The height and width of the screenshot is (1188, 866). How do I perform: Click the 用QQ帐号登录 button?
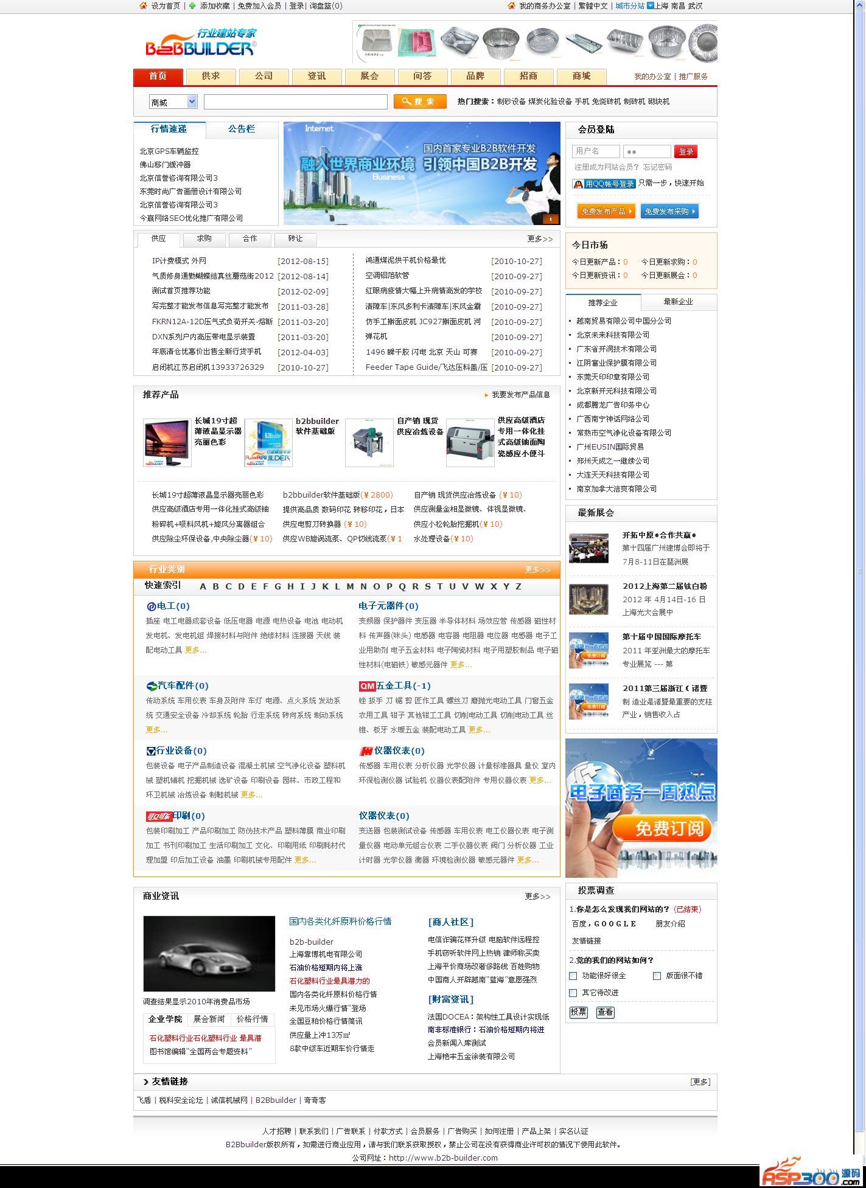pyautogui.click(x=605, y=184)
